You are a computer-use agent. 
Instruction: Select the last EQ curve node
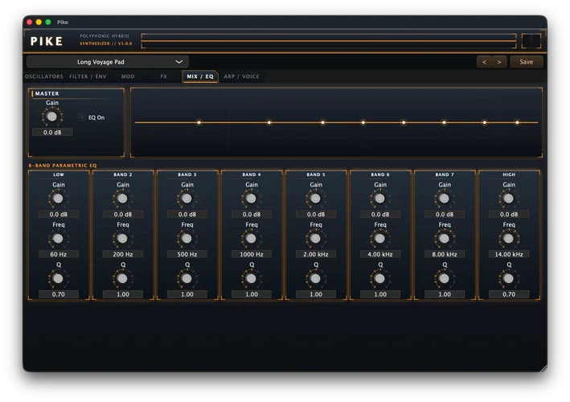pos(517,122)
